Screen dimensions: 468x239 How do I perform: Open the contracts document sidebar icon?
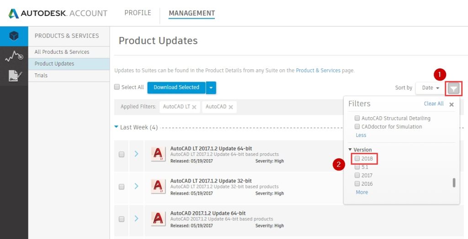(x=14, y=76)
